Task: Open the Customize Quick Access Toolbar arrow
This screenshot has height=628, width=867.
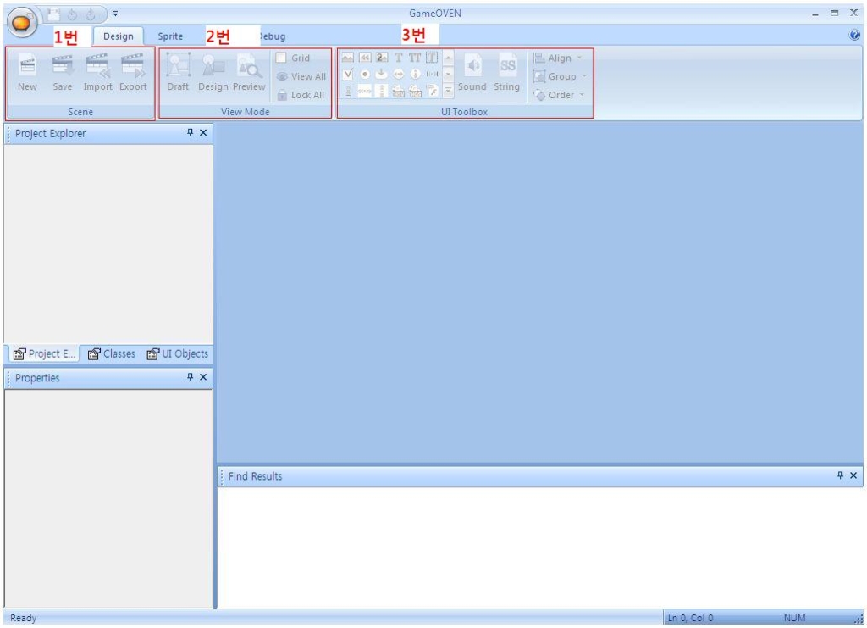Action: pyautogui.click(x=115, y=14)
